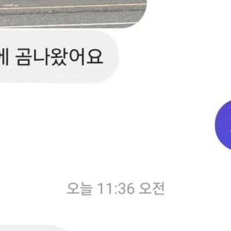Tap the purple circular button
This screenshot has height=231, width=231.
coord(223,125)
